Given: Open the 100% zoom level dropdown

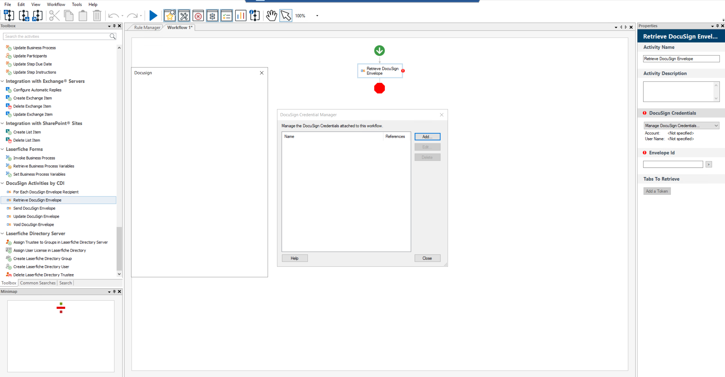Looking at the screenshot, I should click(317, 16).
